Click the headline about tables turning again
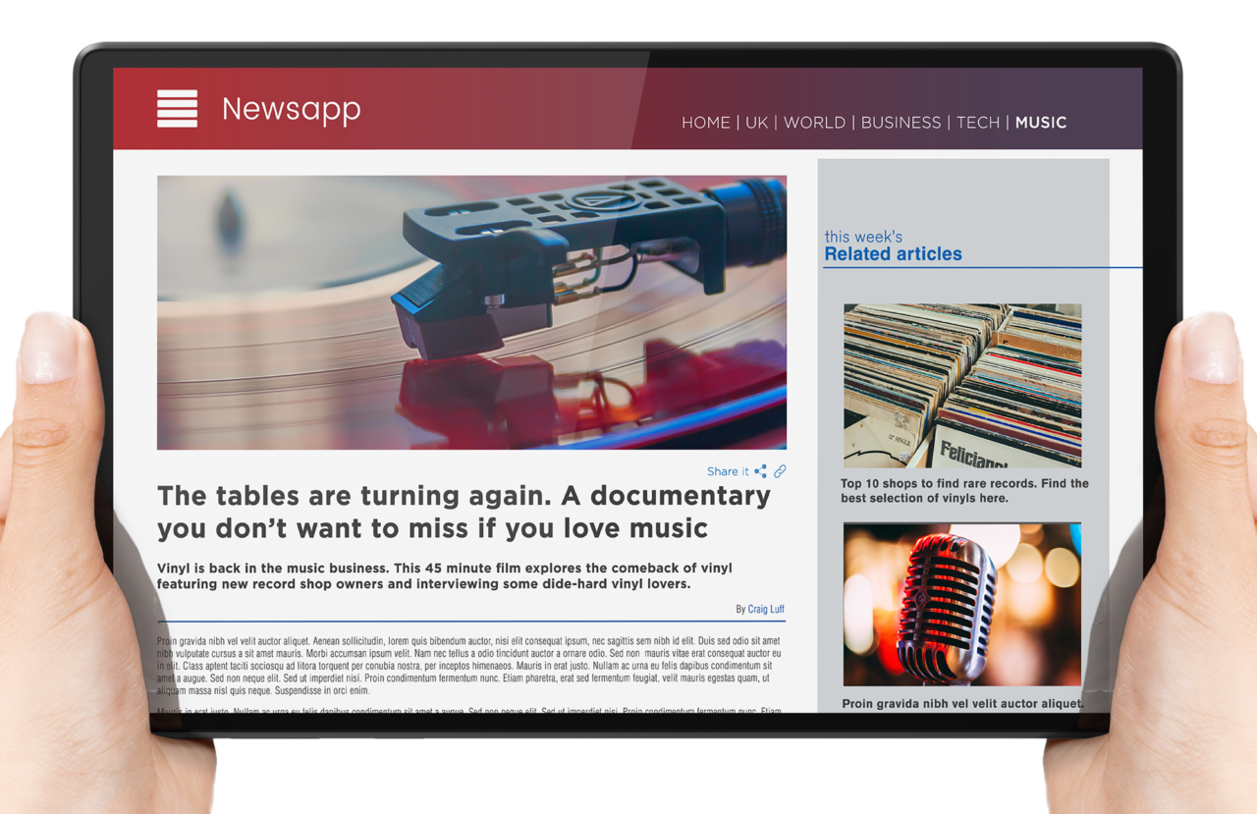The width and height of the screenshot is (1257, 814). point(465,512)
